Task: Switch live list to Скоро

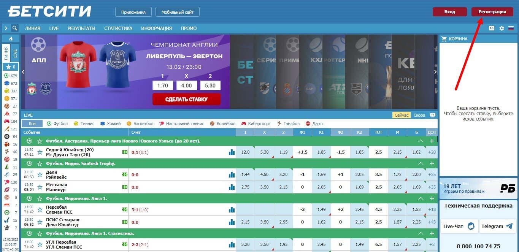Action: (x=419, y=115)
